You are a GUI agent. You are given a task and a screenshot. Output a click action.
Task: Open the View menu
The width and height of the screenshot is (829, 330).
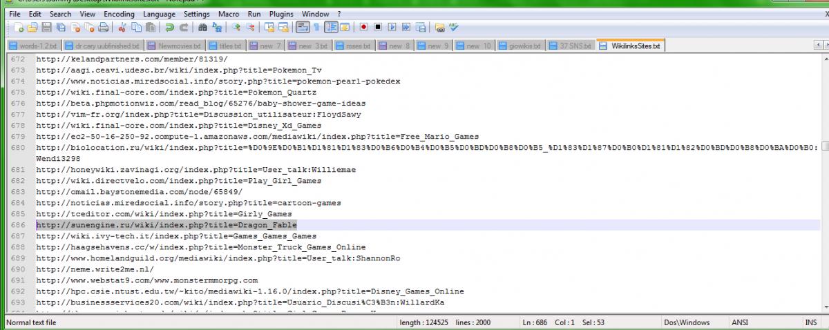(87, 14)
